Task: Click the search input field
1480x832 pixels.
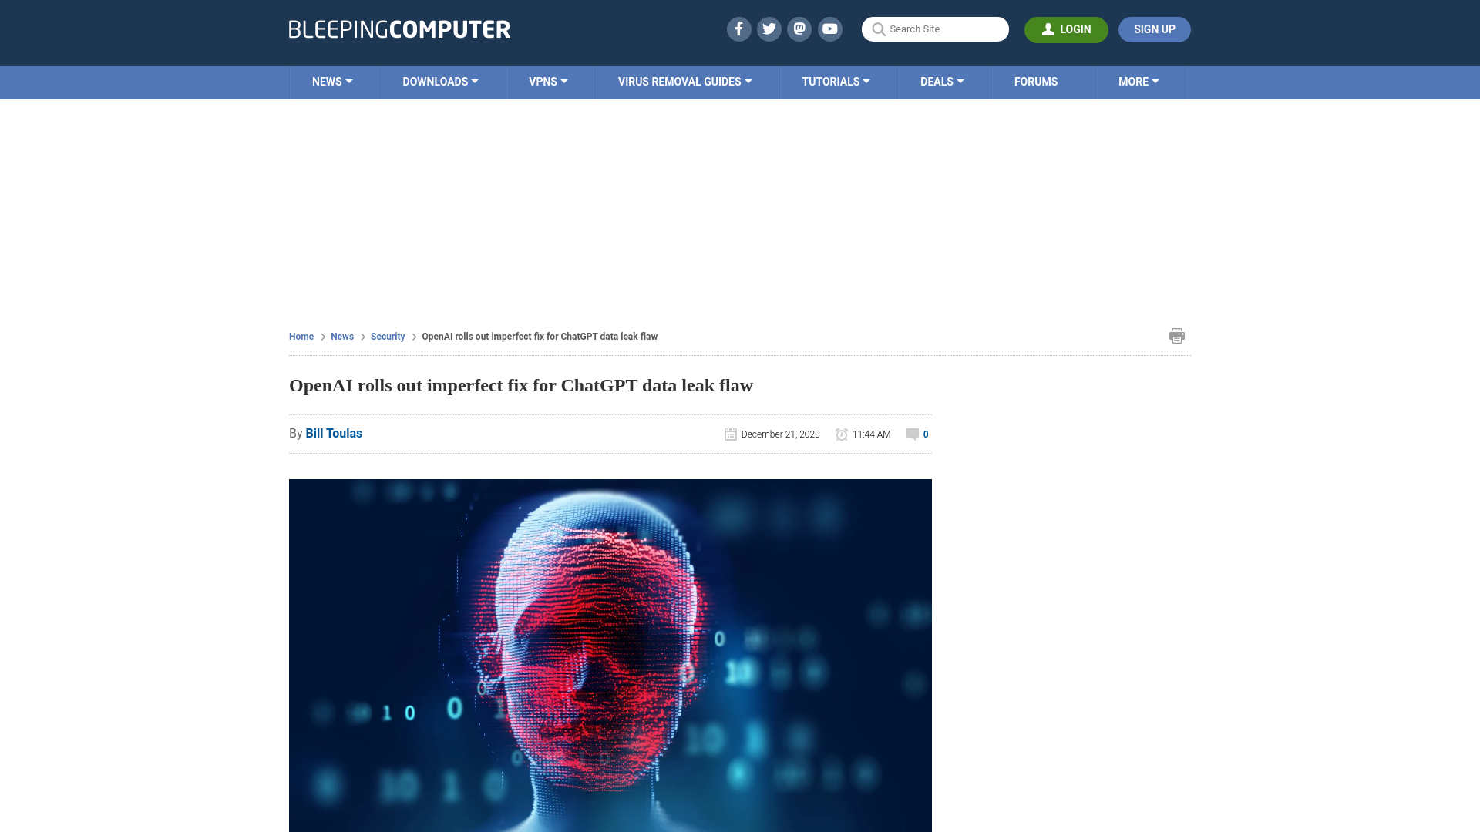Action: pyautogui.click(x=935, y=29)
